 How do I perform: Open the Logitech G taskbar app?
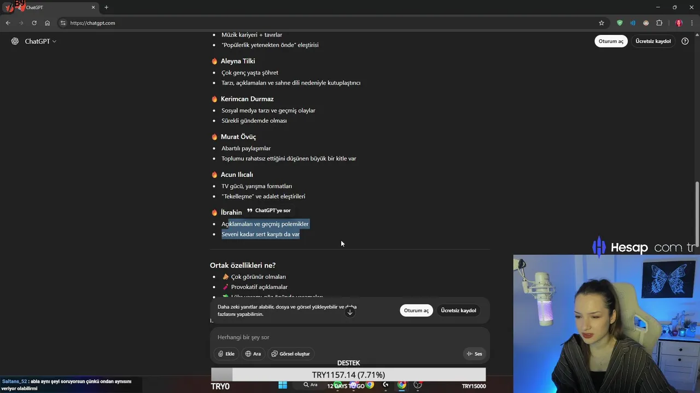pyautogui.click(x=386, y=385)
